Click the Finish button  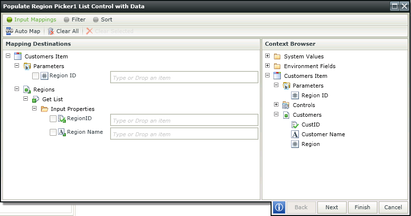pos(363,207)
